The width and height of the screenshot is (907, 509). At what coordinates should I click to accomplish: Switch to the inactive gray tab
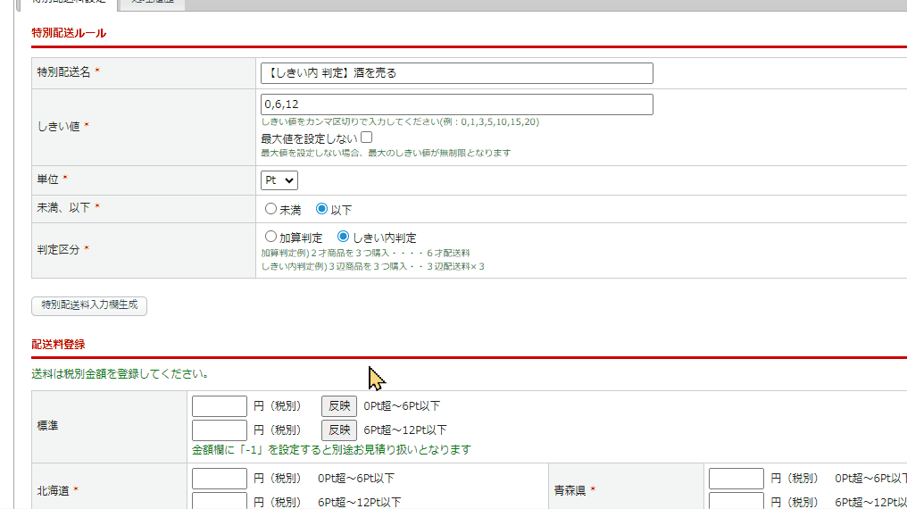(153, 3)
